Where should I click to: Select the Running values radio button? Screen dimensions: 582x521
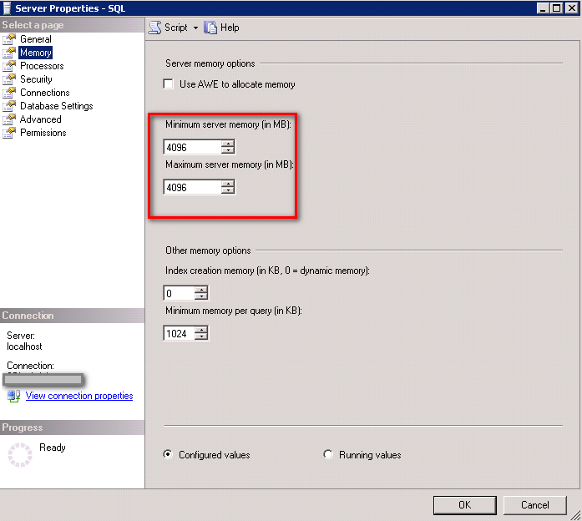328,454
